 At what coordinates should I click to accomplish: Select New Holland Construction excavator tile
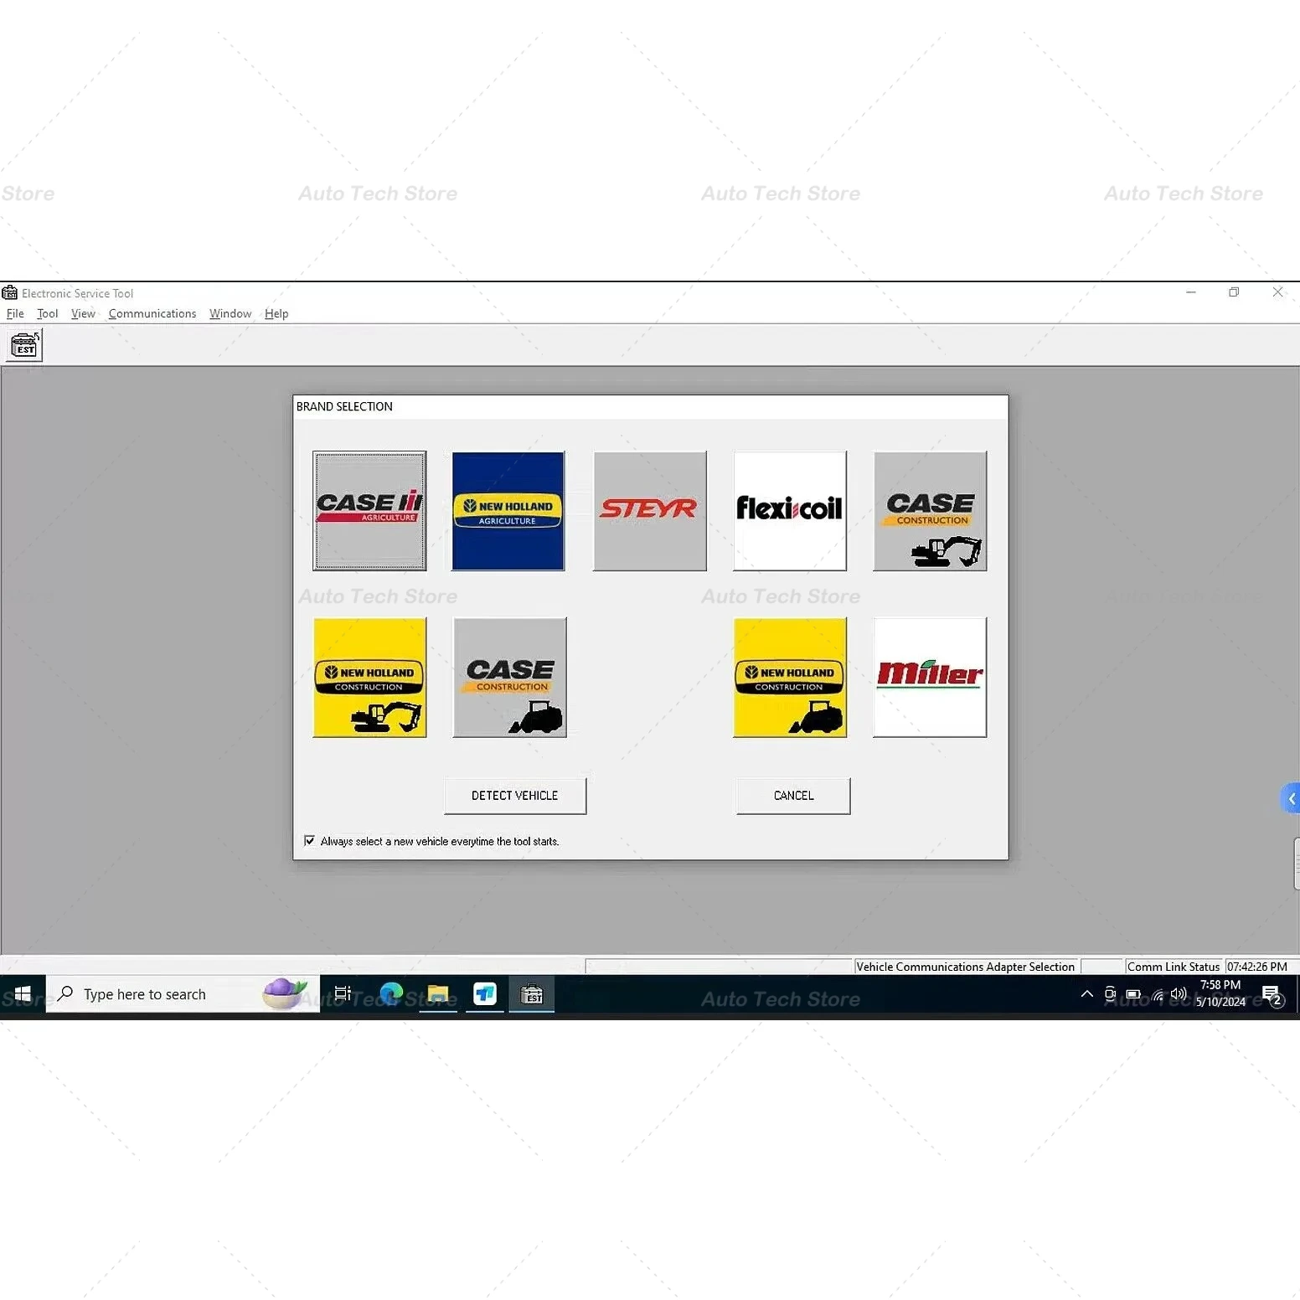(369, 678)
